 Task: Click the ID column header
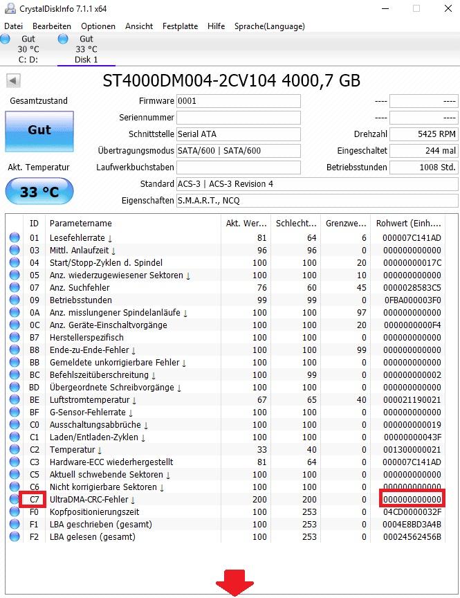(35, 224)
